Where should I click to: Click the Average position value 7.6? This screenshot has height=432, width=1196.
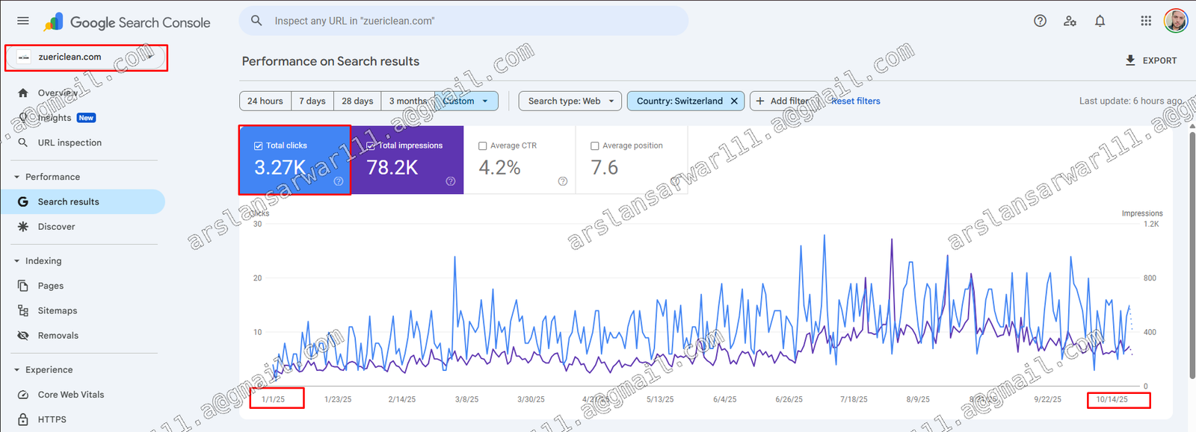605,168
